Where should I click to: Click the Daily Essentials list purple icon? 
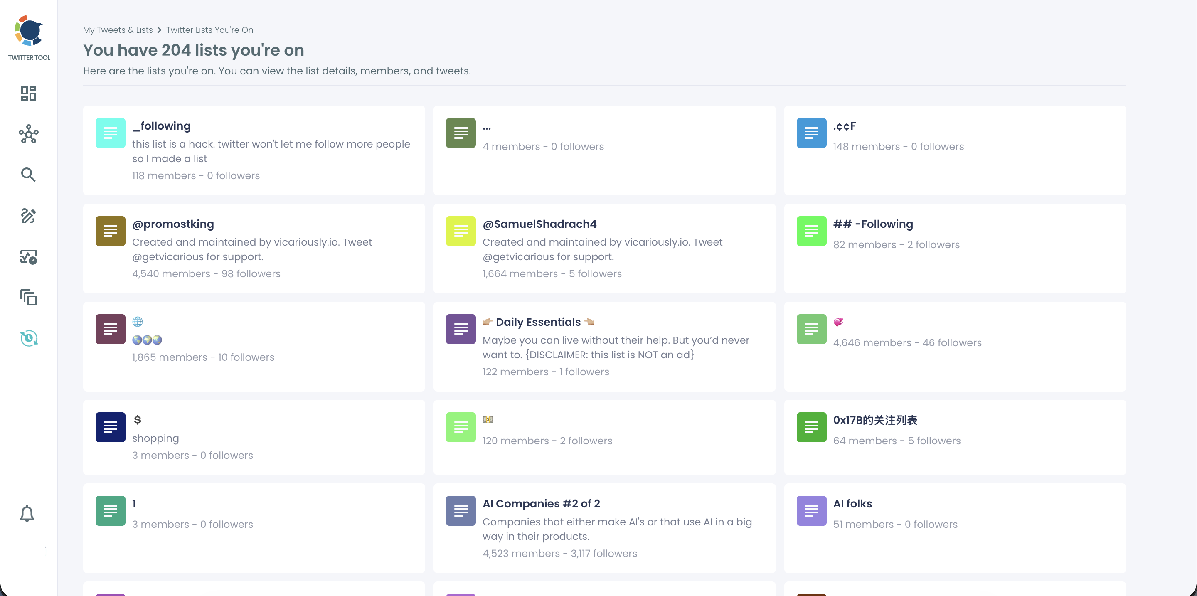click(461, 329)
